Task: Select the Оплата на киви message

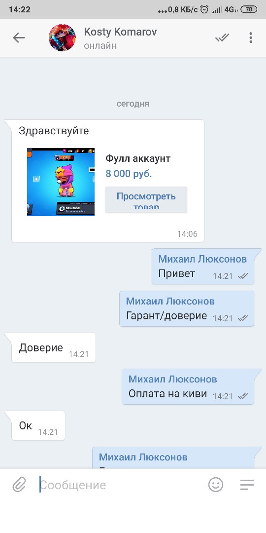Action: tap(188, 386)
